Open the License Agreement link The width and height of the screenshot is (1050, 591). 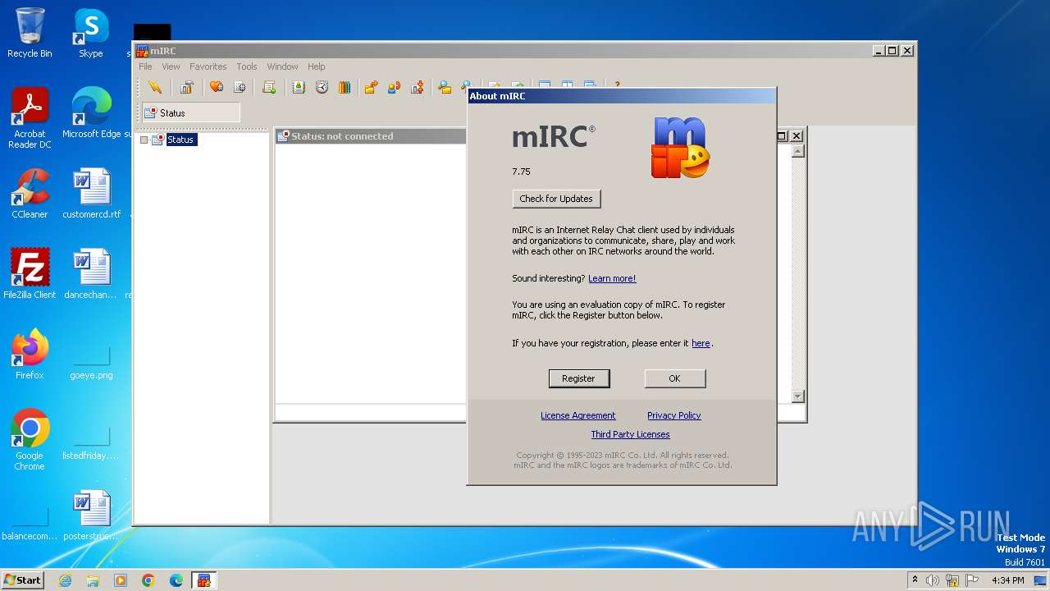577,415
